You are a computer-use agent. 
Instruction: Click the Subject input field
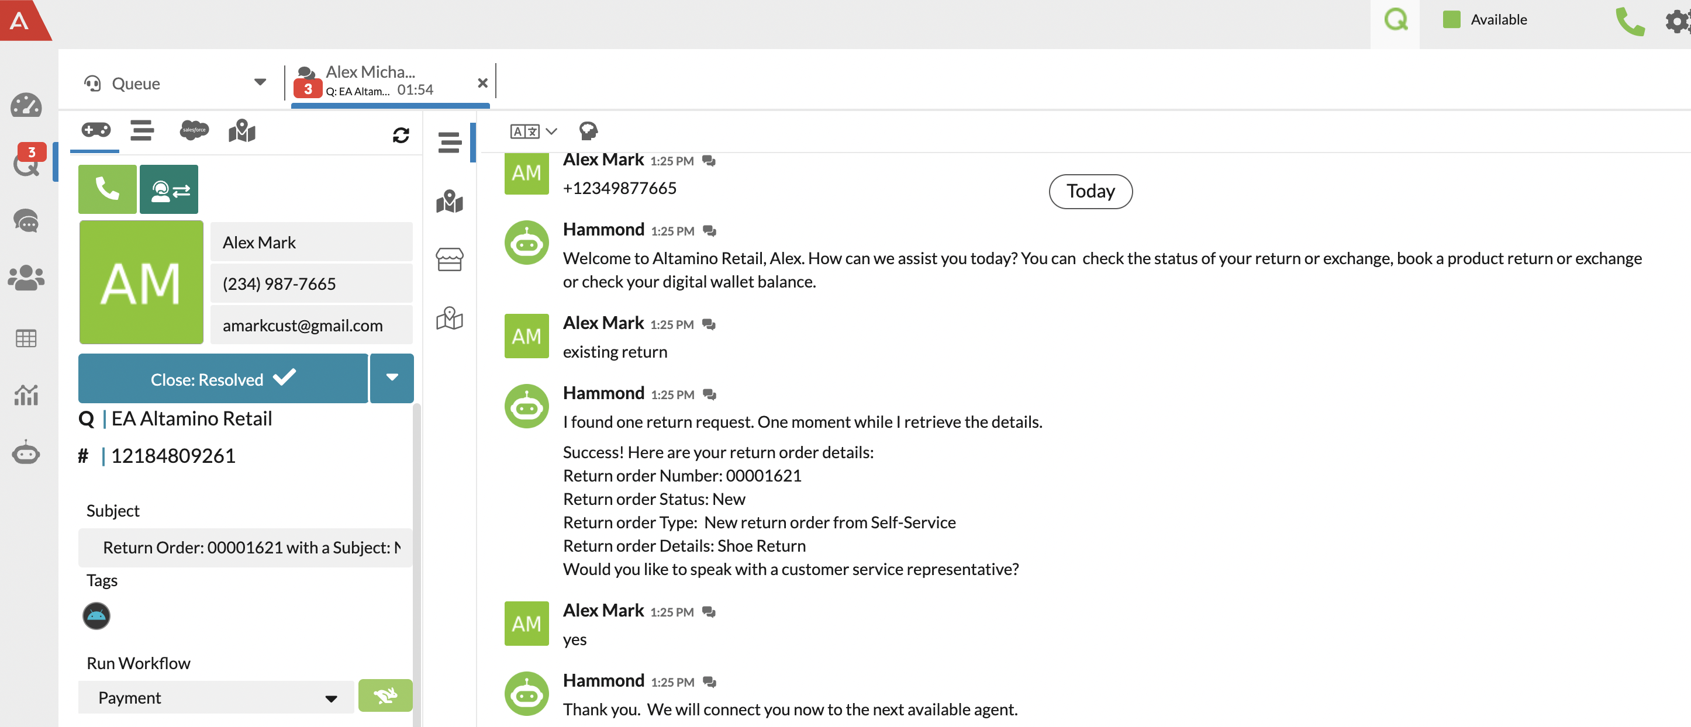pos(246,547)
